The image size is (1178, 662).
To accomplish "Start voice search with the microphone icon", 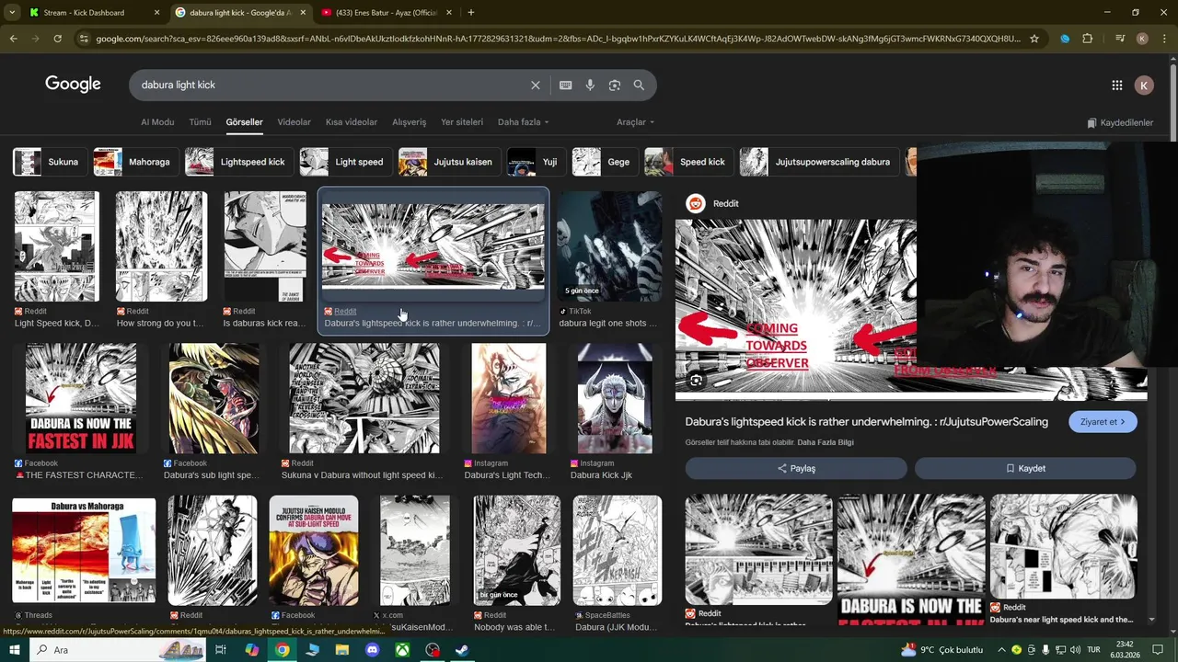I will (x=590, y=85).
